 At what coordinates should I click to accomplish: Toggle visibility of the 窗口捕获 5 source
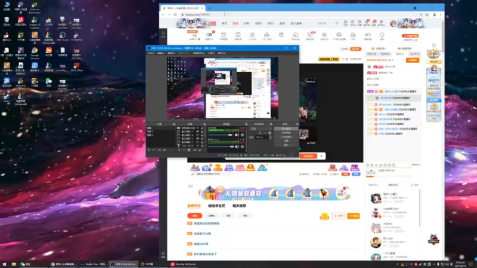[198, 132]
